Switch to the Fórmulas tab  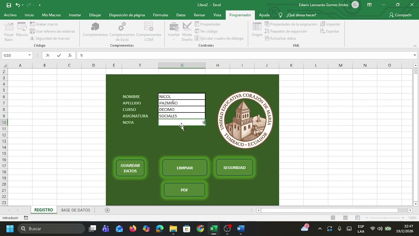coord(160,15)
